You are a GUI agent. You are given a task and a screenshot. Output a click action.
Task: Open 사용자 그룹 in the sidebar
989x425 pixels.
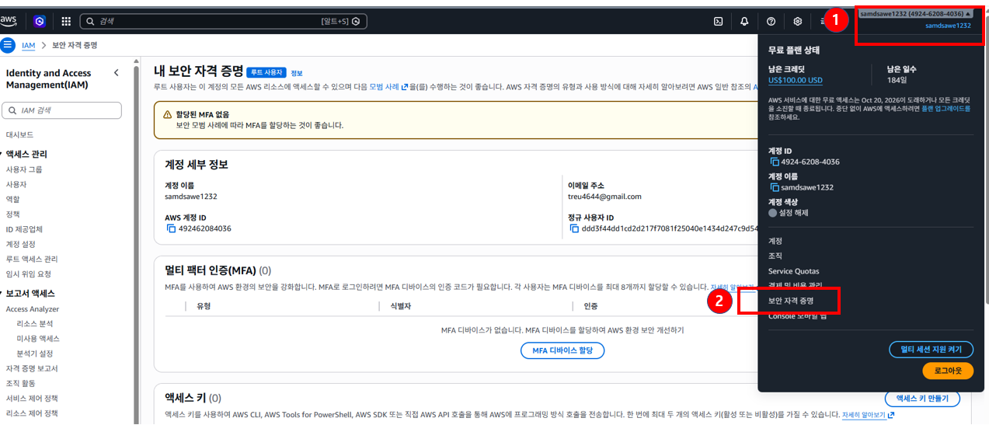click(x=24, y=169)
